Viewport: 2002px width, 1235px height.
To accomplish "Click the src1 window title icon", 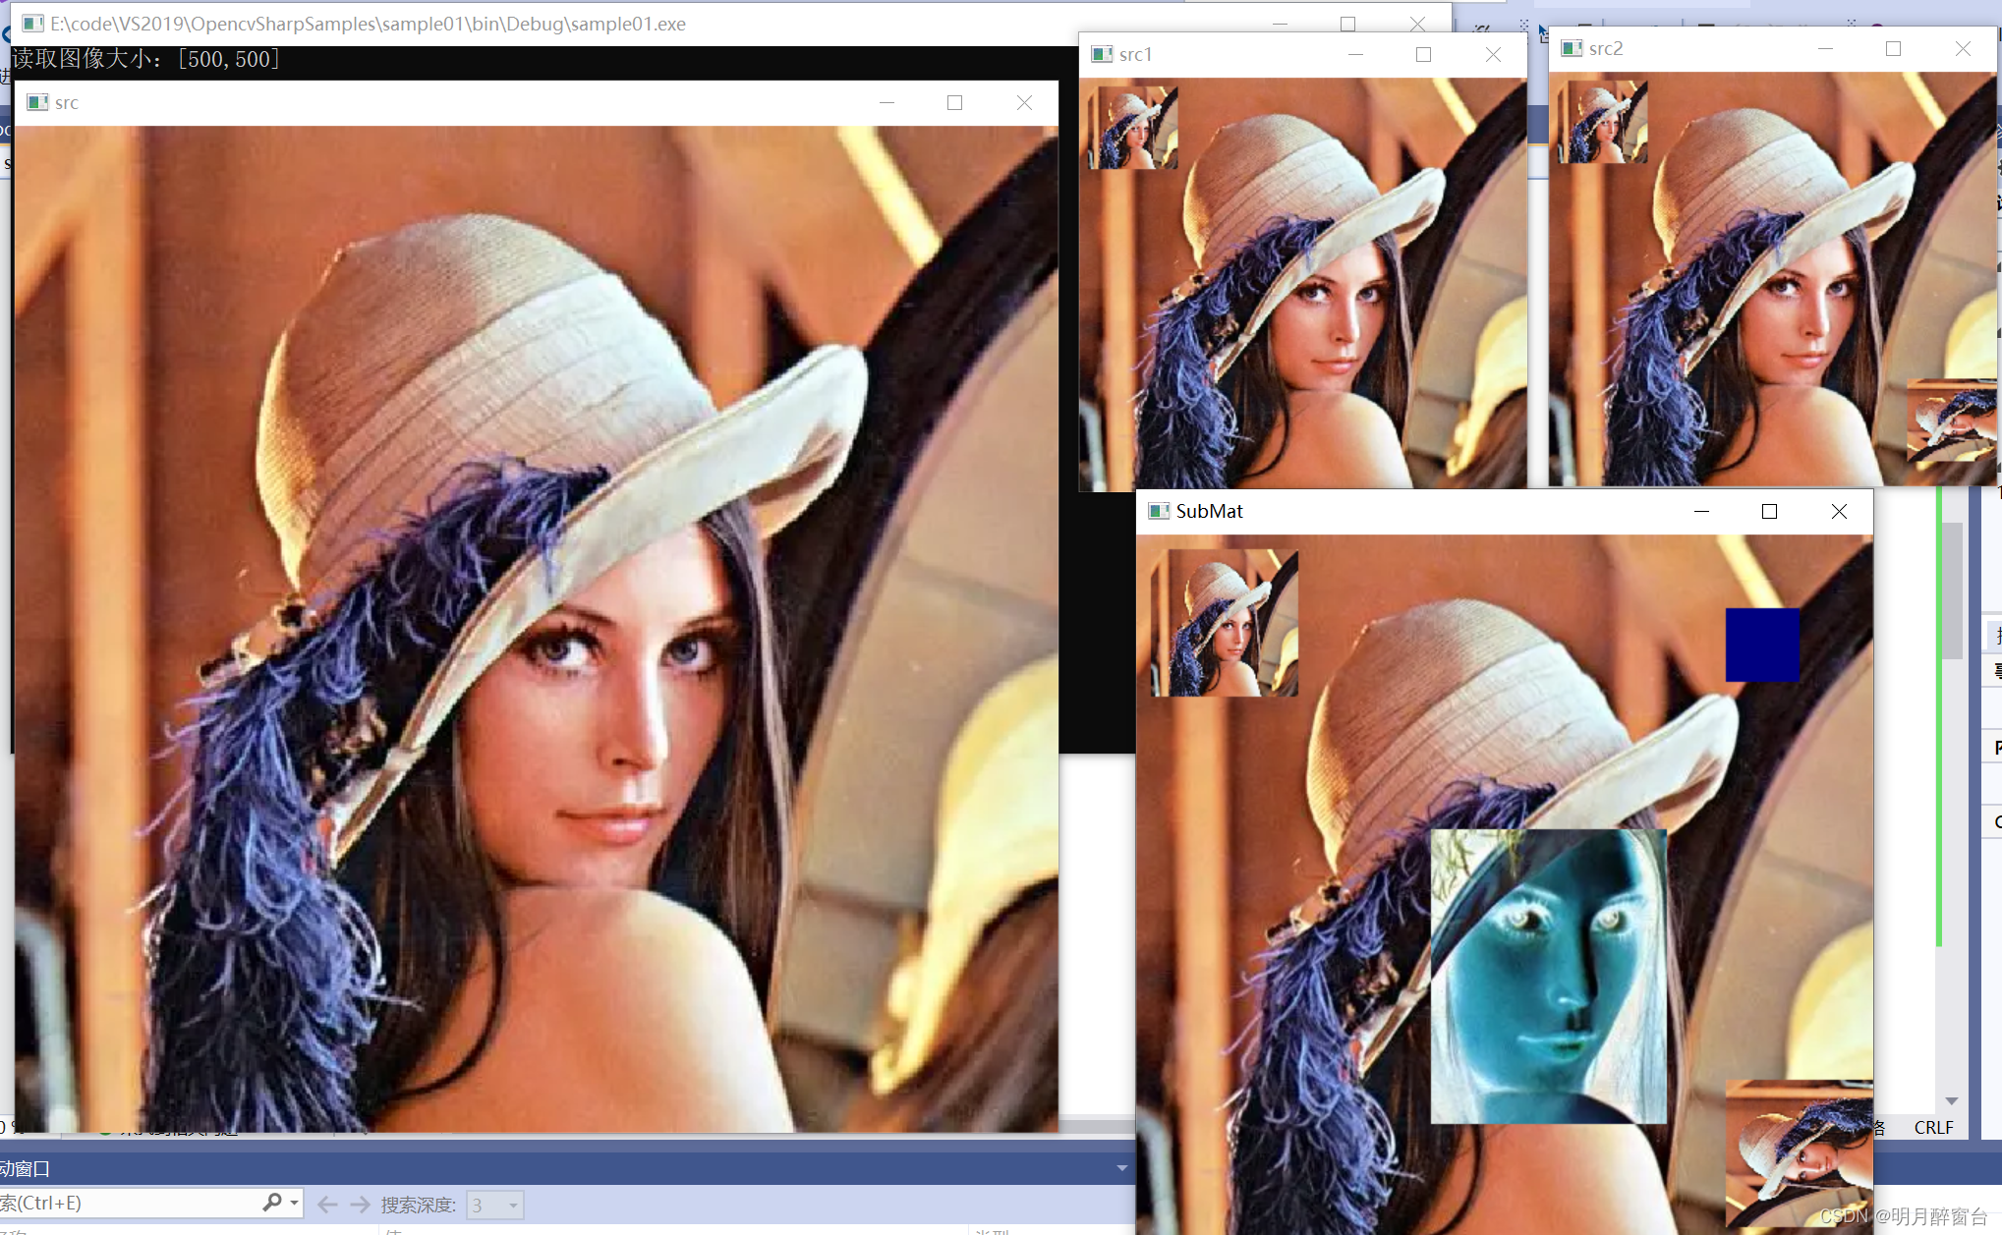I will (x=1102, y=54).
